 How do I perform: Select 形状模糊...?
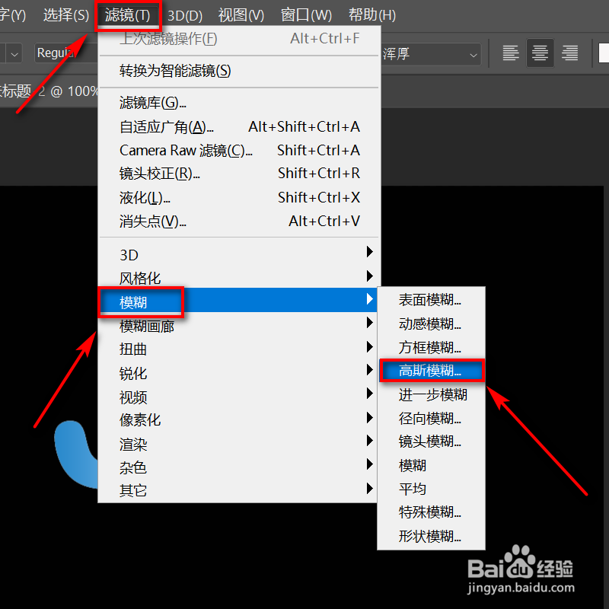click(x=431, y=536)
